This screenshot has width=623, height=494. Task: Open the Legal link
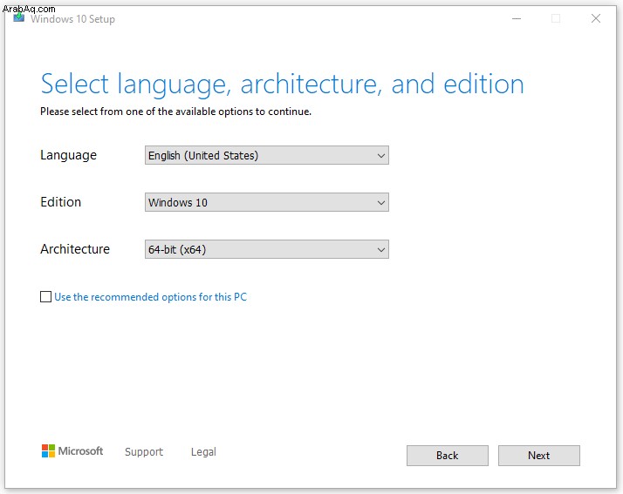[x=203, y=451]
